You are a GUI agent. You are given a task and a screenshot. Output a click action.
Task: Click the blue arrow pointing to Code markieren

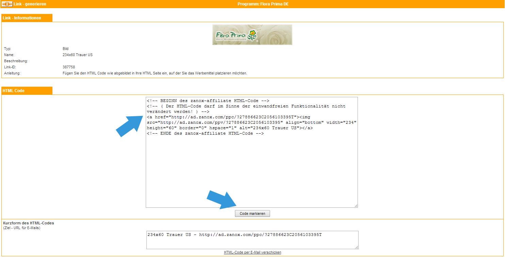220,199
